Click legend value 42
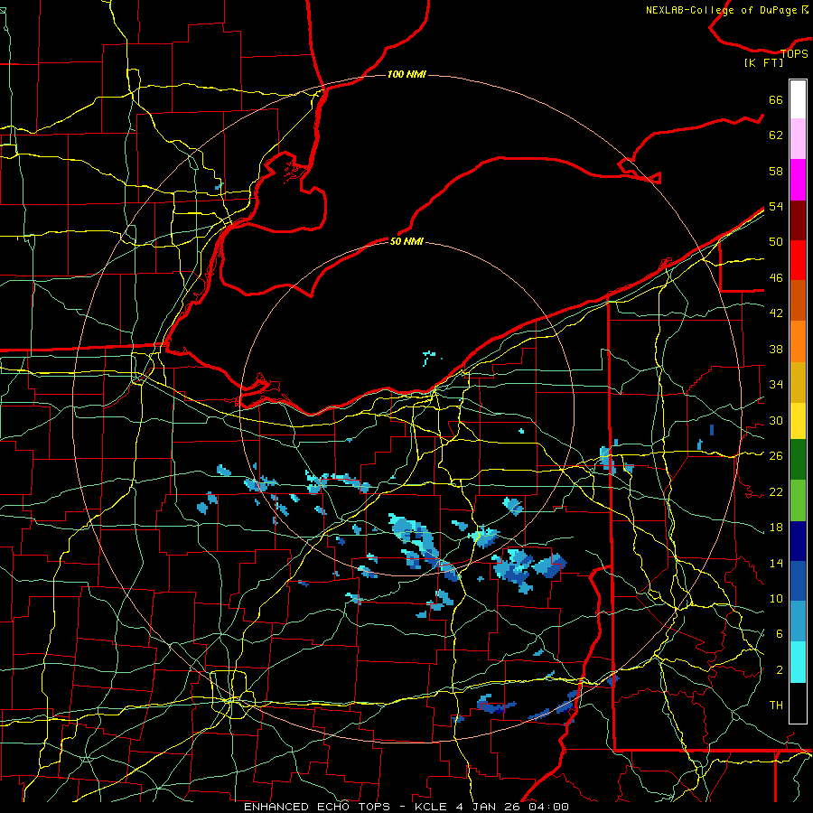This screenshot has height=813, width=813. (776, 313)
